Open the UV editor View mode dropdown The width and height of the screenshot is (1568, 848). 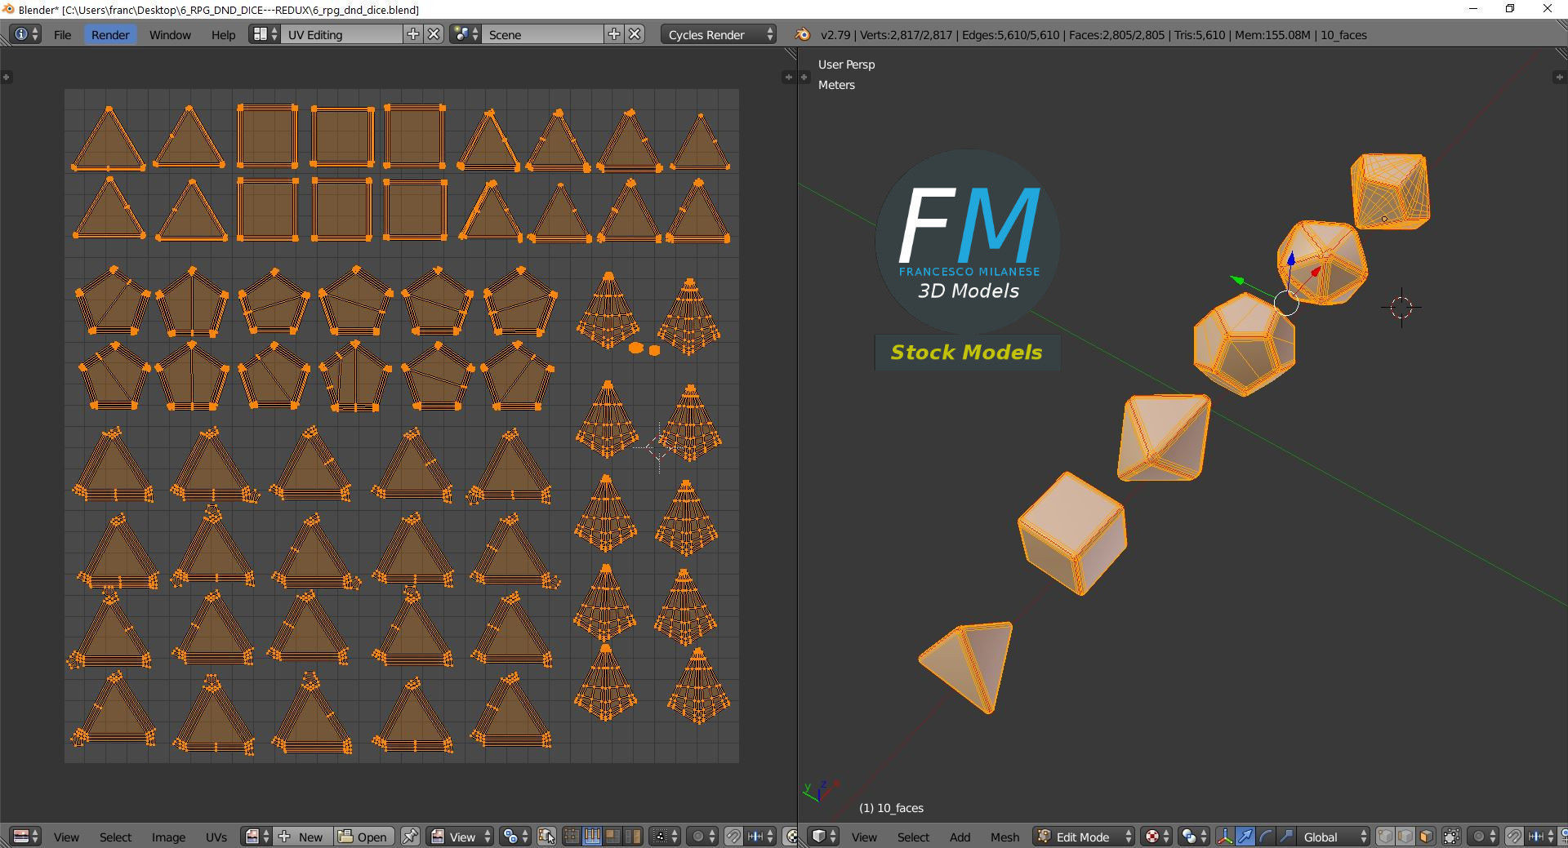click(461, 837)
